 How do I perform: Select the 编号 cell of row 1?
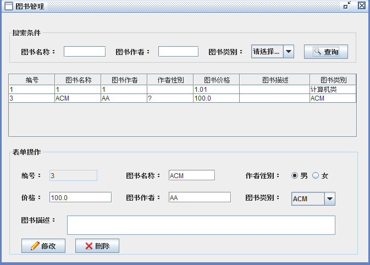click(x=32, y=90)
